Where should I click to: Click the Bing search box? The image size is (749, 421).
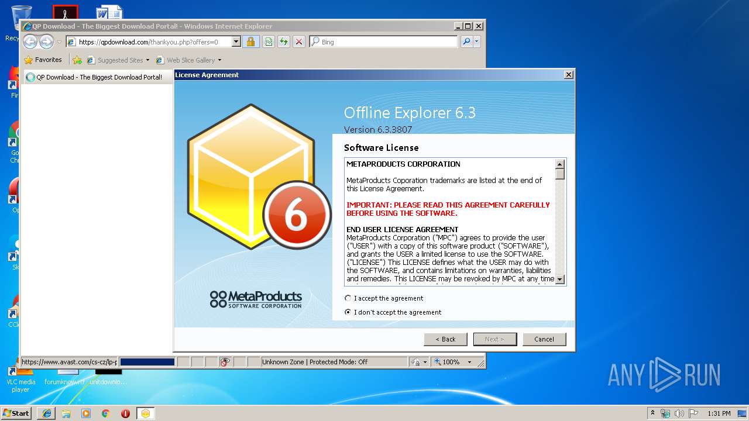point(384,42)
